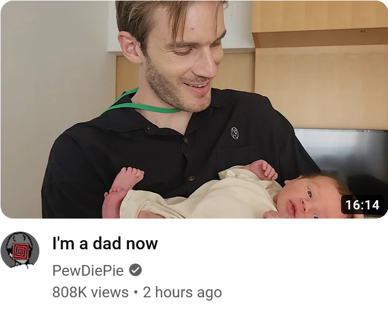Play the video from its thumbnail
The height and width of the screenshot is (313, 388).
194,110
